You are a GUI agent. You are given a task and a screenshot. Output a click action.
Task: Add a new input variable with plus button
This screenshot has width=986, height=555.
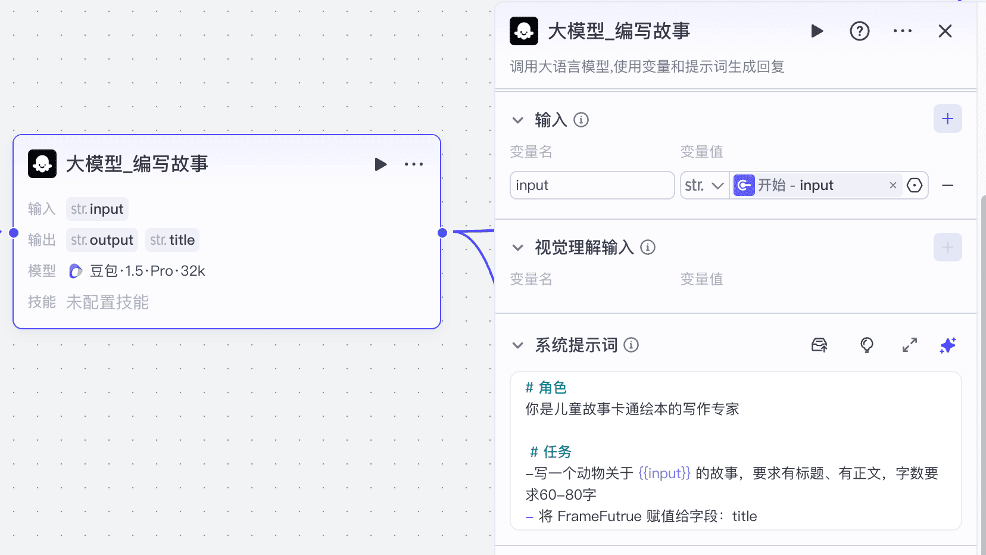point(948,119)
